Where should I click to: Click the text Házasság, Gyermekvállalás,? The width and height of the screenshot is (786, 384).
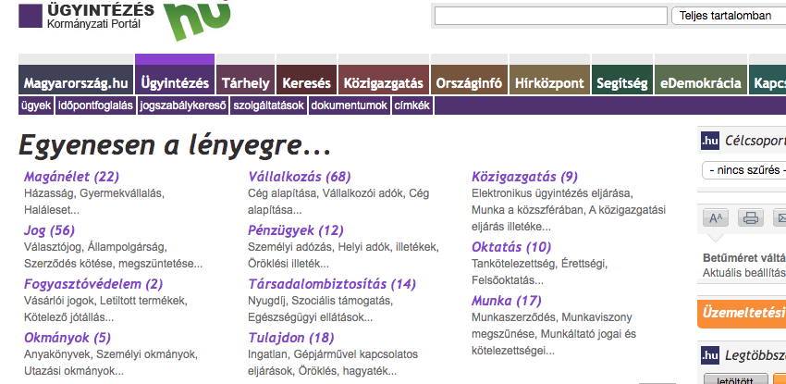coord(94,193)
